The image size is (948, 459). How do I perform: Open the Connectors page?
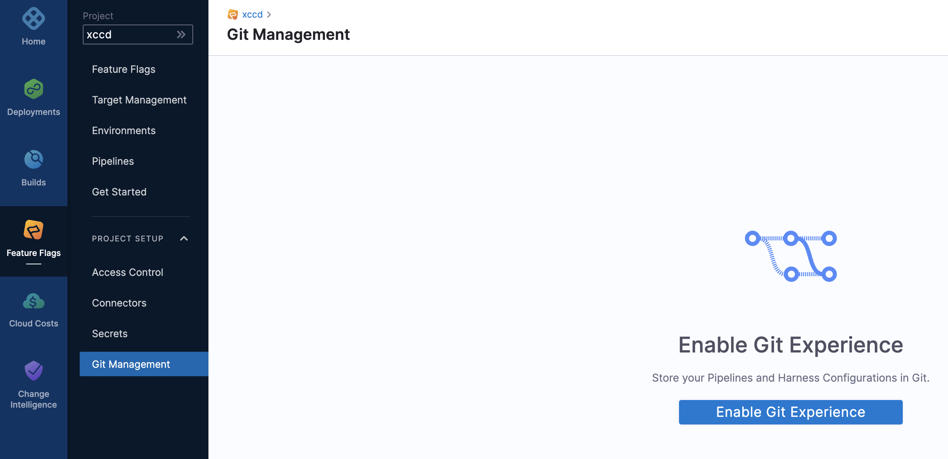pos(119,303)
